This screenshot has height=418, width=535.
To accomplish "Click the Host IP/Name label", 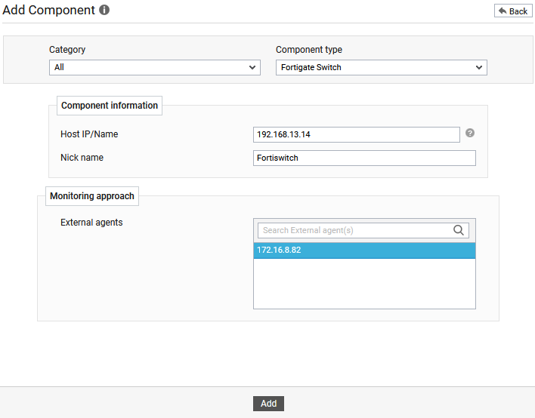I will [89, 134].
